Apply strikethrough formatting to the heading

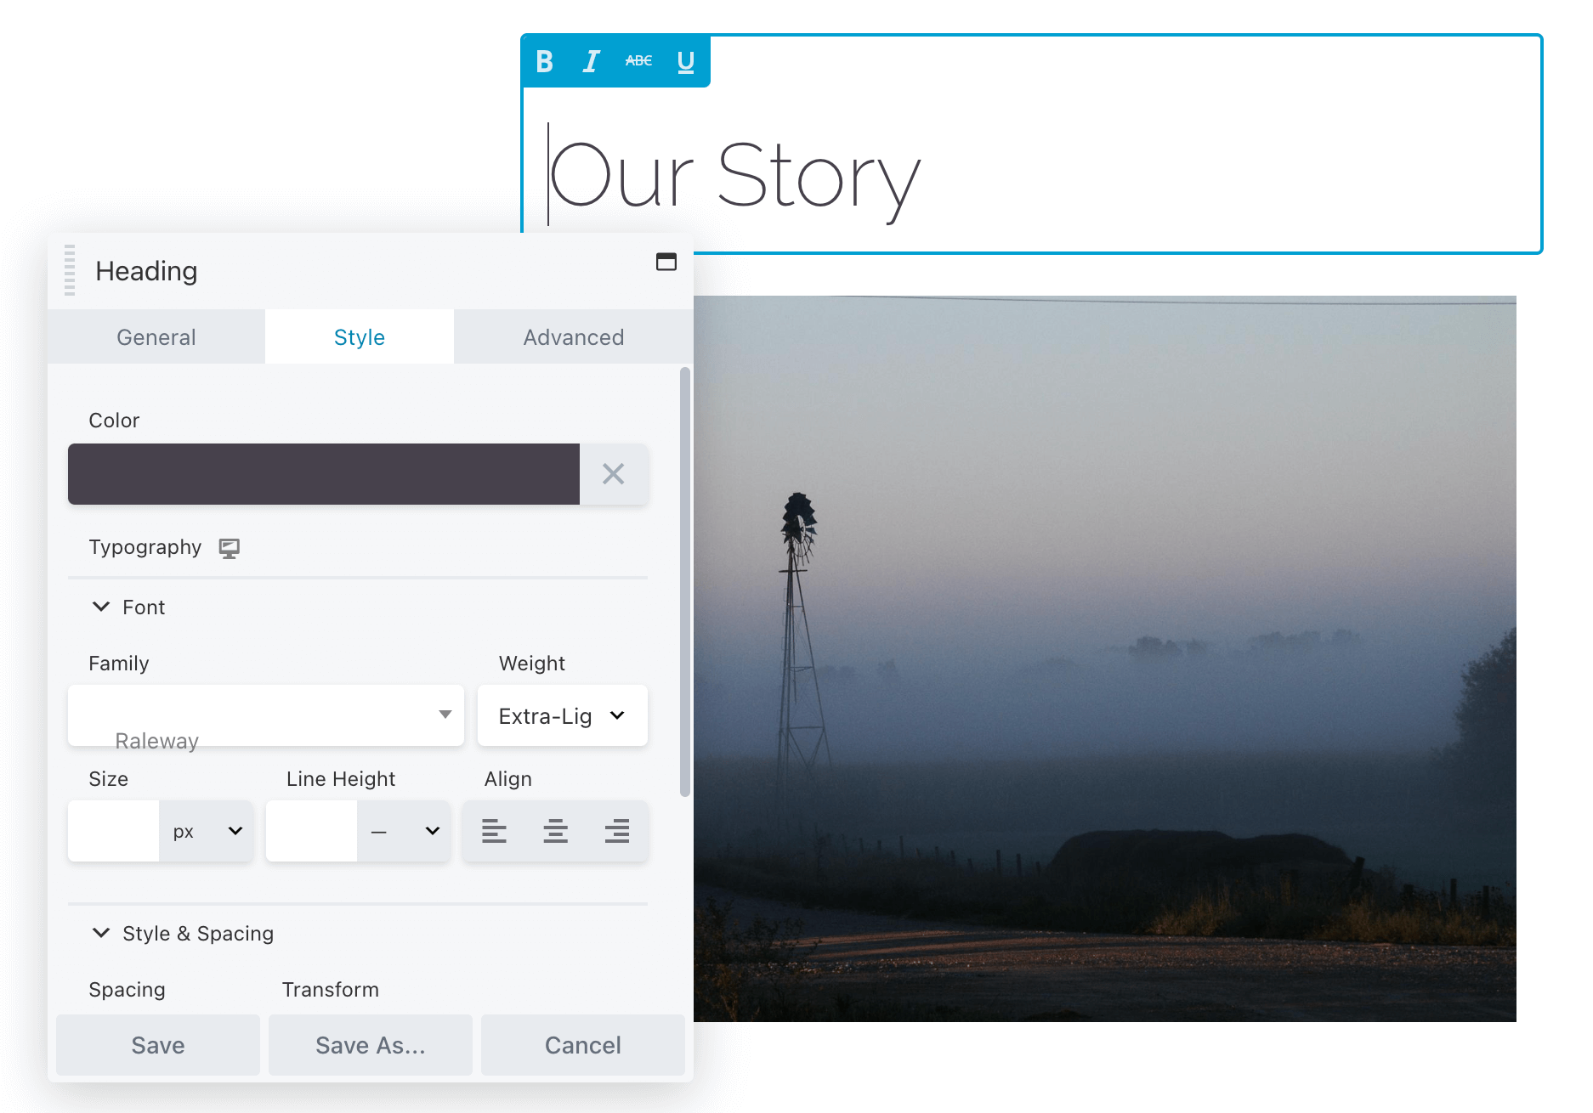[638, 61]
